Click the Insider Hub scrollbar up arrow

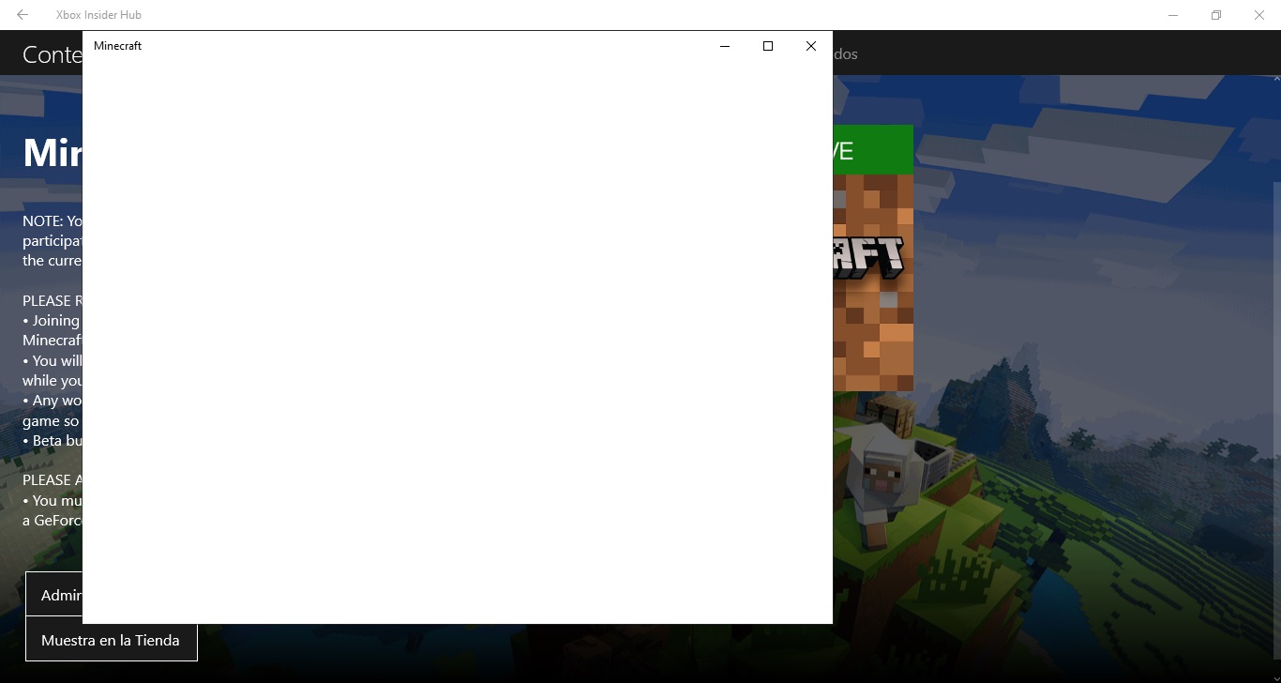tap(1275, 80)
